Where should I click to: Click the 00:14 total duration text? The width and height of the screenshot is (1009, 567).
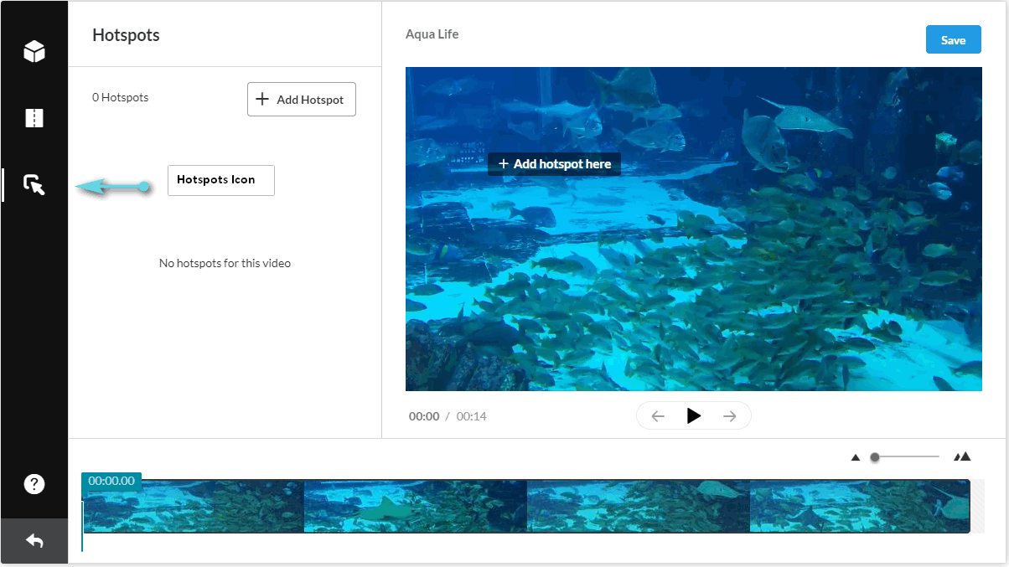pyautogui.click(x=472, y=416)
